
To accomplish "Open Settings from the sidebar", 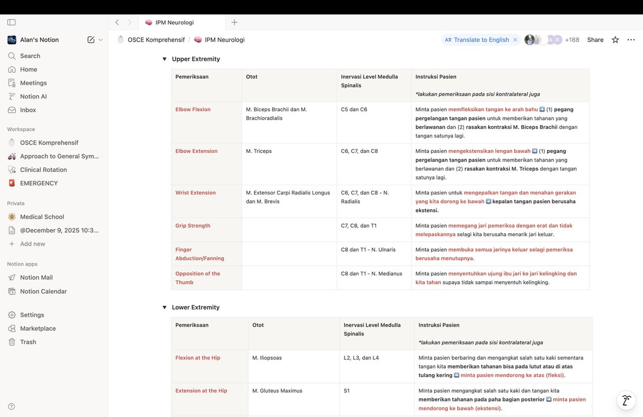I will click(x=54, y=315).
